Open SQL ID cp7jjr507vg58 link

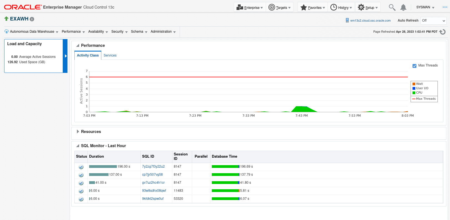(152, 175)
